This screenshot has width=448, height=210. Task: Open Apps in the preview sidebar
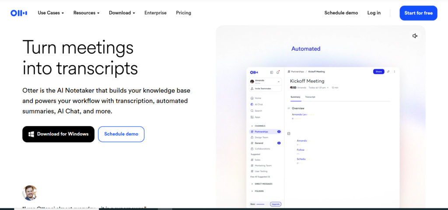(252, 117)
